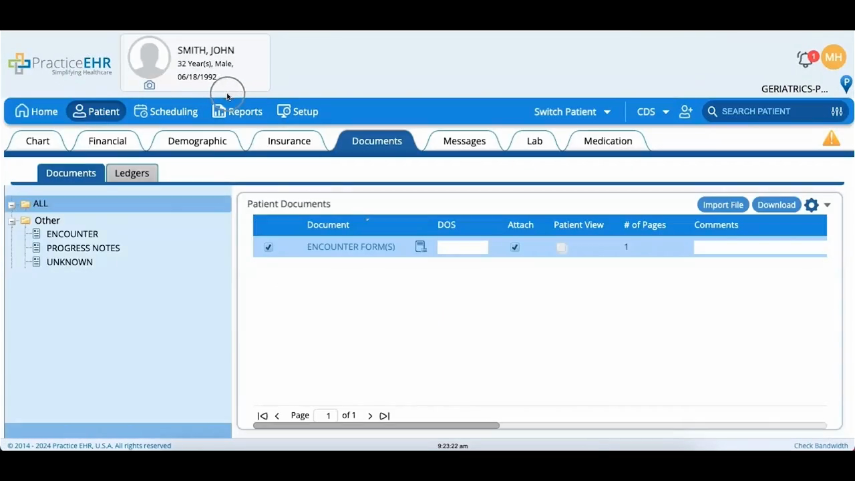
Task: Open the ENCOUNTER FORM(S) document link
Action: 351,247
